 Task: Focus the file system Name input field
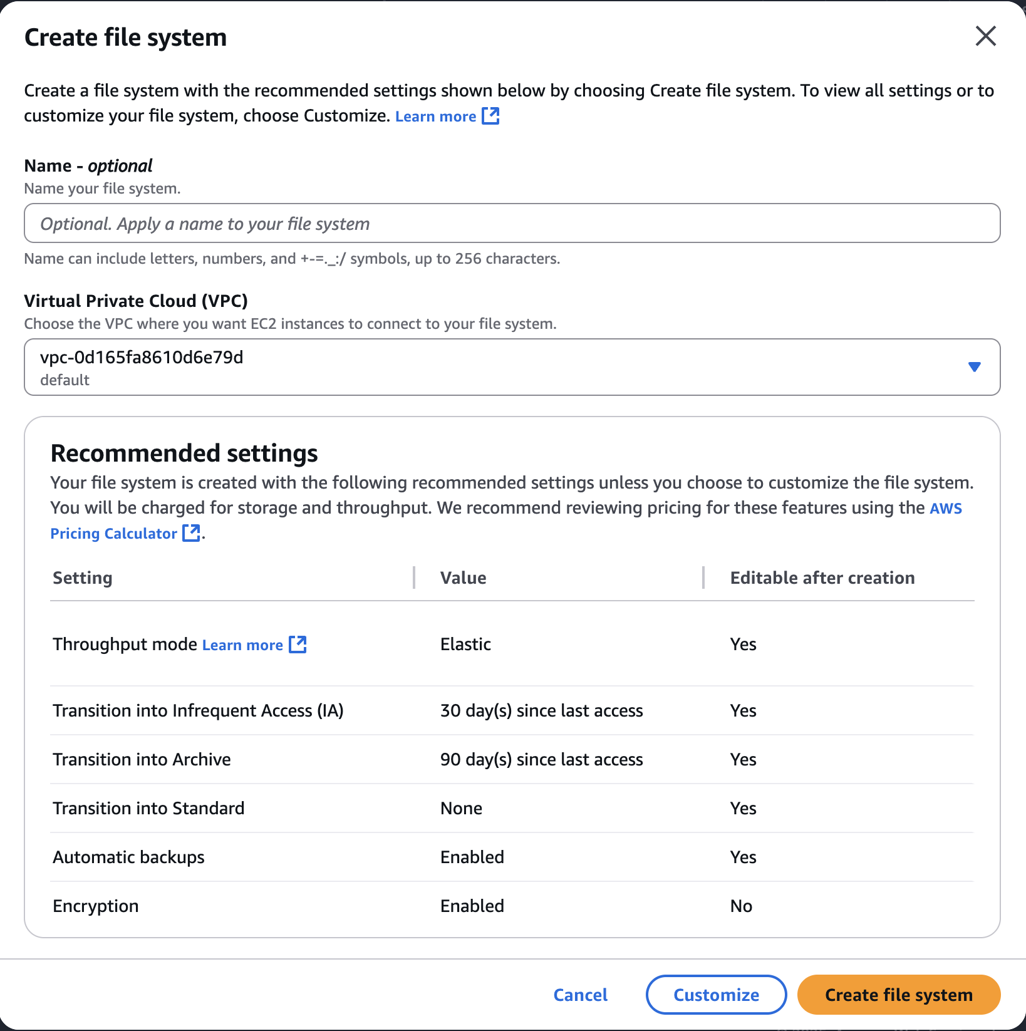pos(511,224)
